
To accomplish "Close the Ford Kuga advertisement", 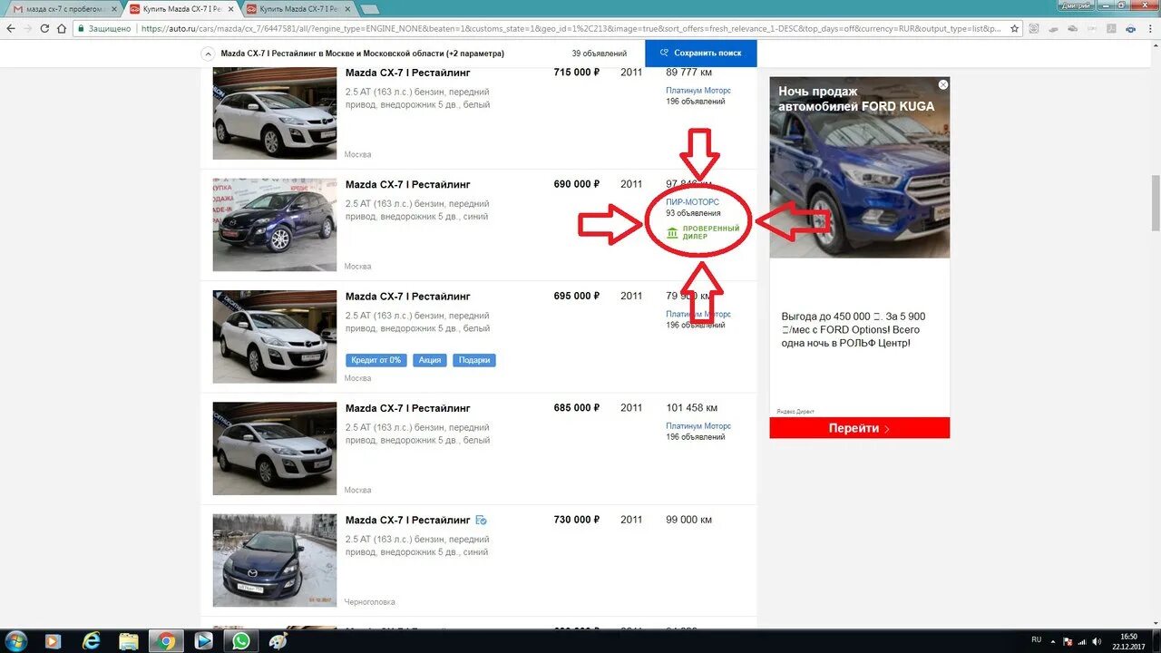I will pyautogui.click(x=943, y=84).
